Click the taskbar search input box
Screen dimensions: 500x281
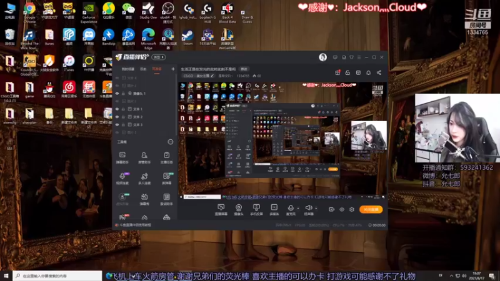(57, 275)
